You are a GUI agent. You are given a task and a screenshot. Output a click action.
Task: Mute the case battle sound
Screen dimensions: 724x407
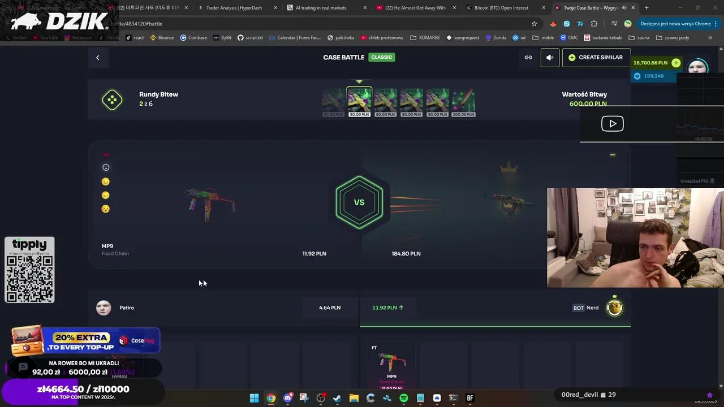click(550, 57)
